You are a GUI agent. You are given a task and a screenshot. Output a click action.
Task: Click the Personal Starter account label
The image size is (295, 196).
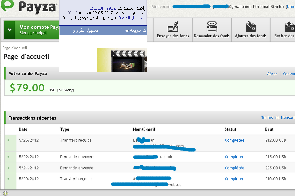(268, 7)
